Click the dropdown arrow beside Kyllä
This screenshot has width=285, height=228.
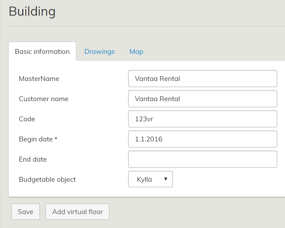coord(166,179)
